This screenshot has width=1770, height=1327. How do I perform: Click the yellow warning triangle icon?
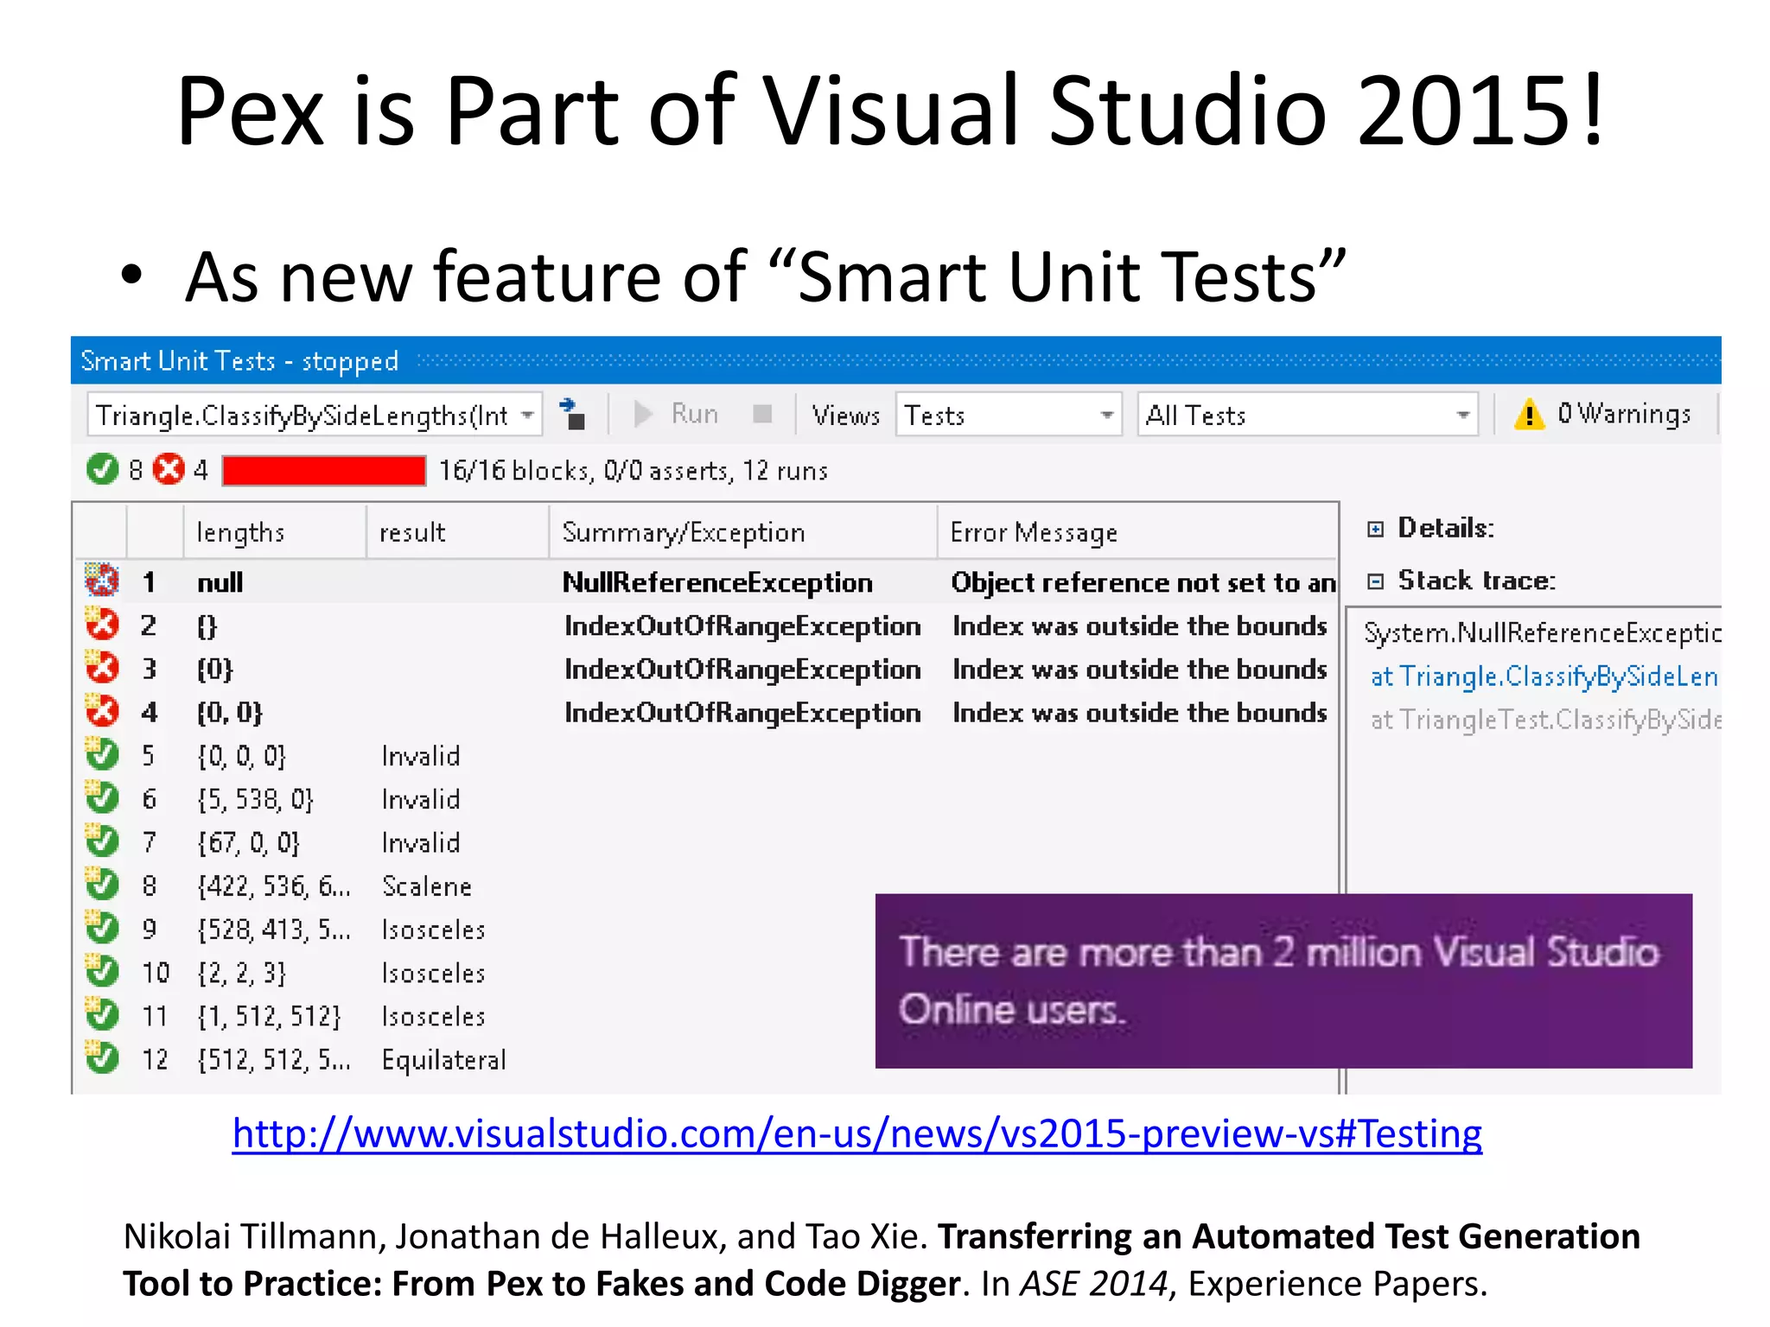1529,414
